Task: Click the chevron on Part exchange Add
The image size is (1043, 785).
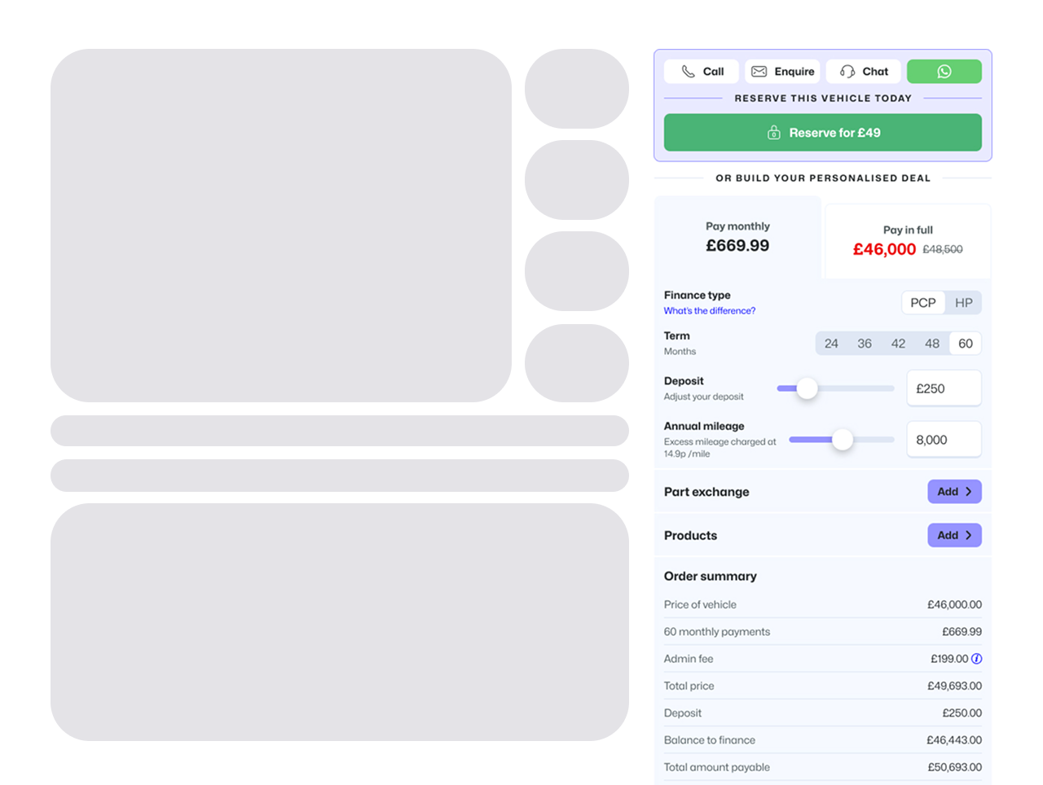Action: click(x=969, y=492)
